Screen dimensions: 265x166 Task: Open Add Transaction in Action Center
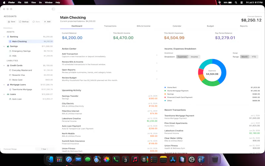(x=110, y=55)
